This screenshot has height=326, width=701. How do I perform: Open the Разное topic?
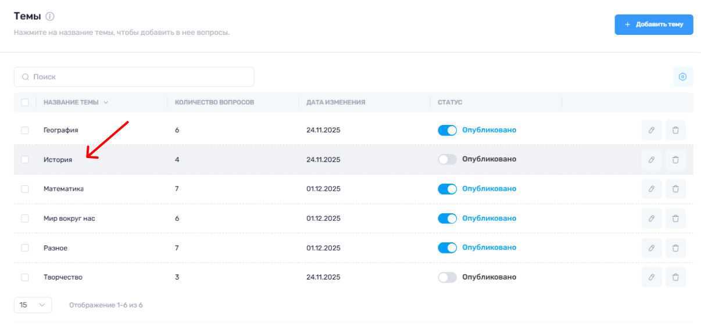tap(56, 248)
